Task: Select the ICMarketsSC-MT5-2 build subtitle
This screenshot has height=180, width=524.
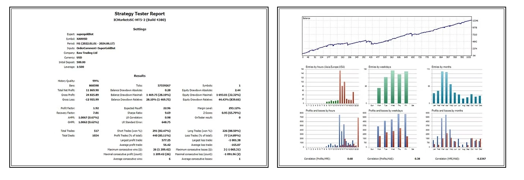Action: [140, 20]
